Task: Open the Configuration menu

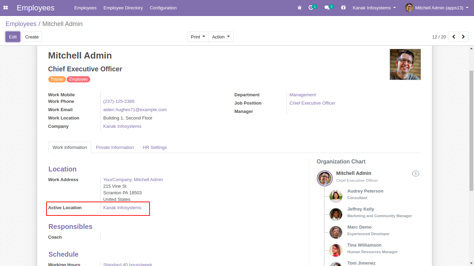Action: pyautogui.click(x=163, y=8)
